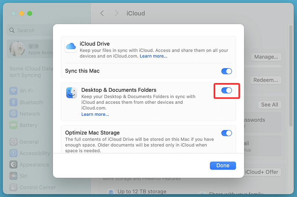Focus the Search field in sidebar

pos(30,30)
